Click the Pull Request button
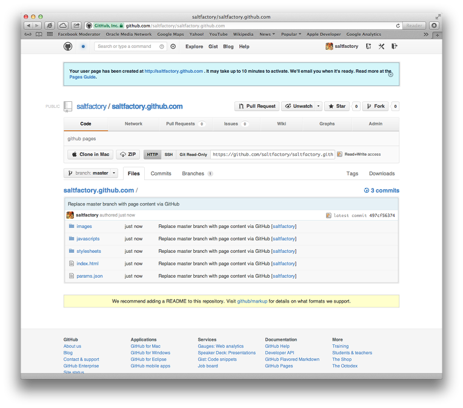The image size is (463, 408). point(257,106)
